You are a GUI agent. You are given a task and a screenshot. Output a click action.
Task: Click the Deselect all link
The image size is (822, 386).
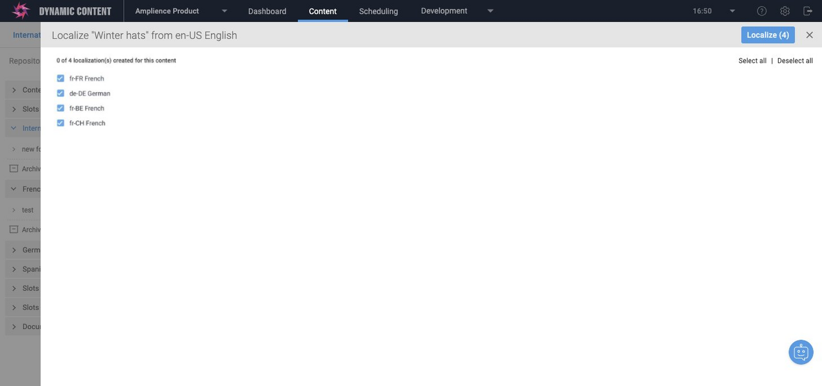pyautogui.click(x=795, y=61)
